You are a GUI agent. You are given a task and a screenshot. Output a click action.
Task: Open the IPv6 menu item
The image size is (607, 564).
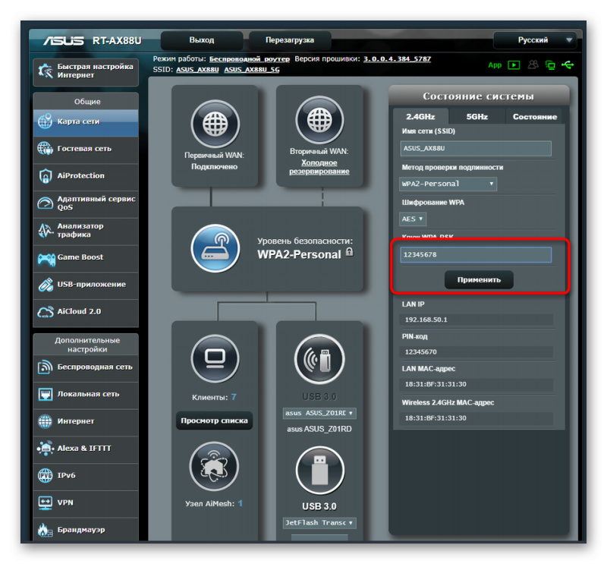click(x=86, y=476)
